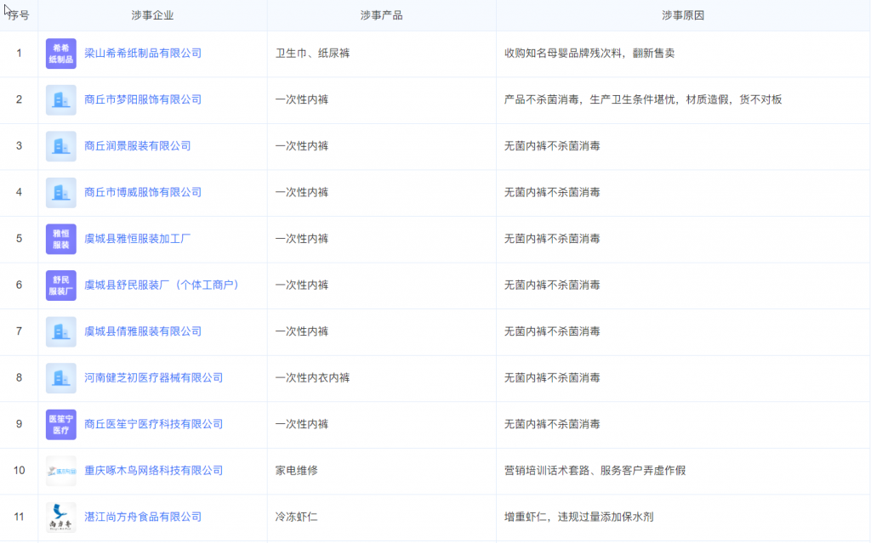Open 虞城县舒民服装厂（个体工商户）link
Viewport: 871px width, 543px height.
point(162,285)
